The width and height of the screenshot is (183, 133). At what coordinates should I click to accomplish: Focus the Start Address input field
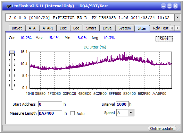[x=50, y=104]
